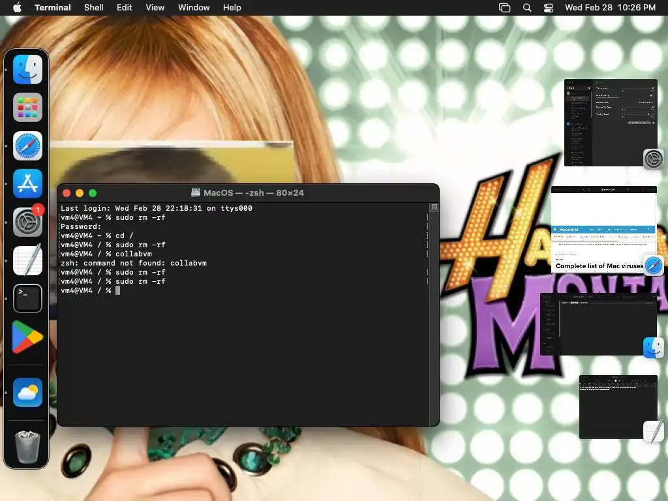Click the 'Password:' line in Terminal
The image size is (668, 501).
pos(81,226)
